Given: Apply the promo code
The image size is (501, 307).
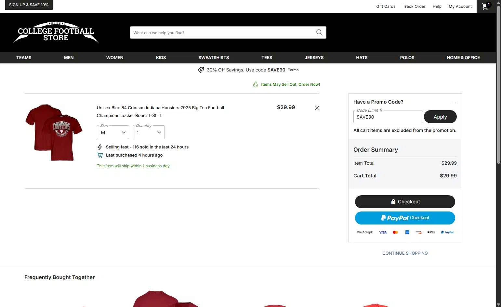Looking at the screenshot, I should click(440, 117).
